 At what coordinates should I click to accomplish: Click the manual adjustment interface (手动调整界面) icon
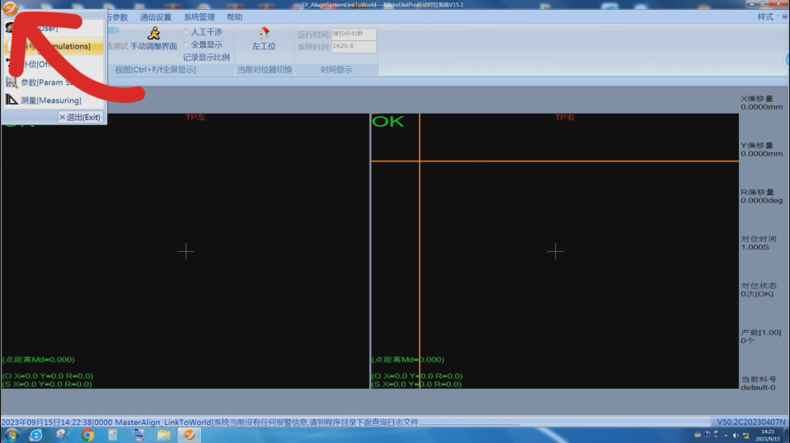point(153,33)
